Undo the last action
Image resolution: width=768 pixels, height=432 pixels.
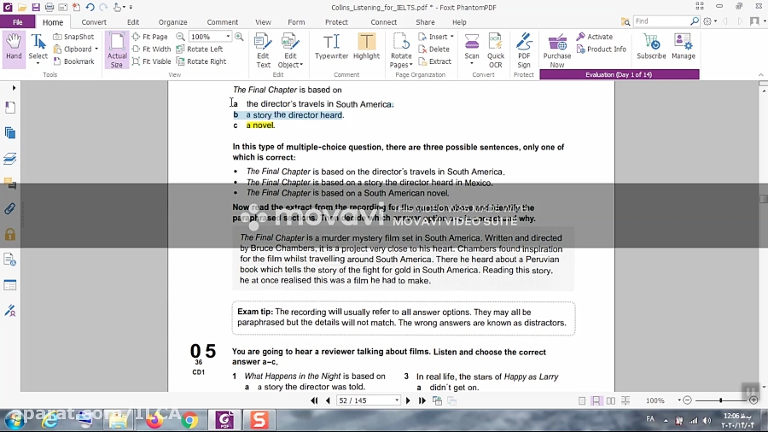click(90, 7)
